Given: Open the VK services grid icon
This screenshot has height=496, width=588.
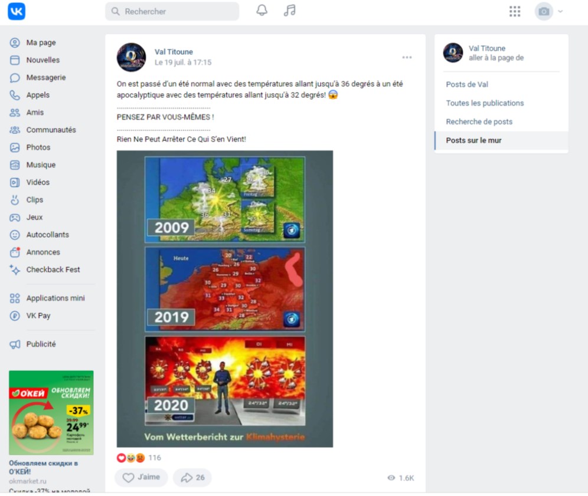Looking at the screenshot, I should point(515,11).
